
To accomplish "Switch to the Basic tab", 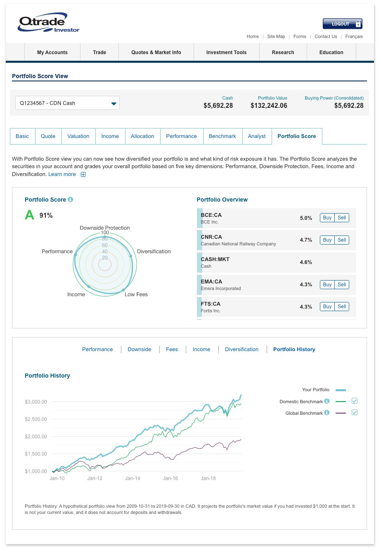I will (x=22, y=136).
